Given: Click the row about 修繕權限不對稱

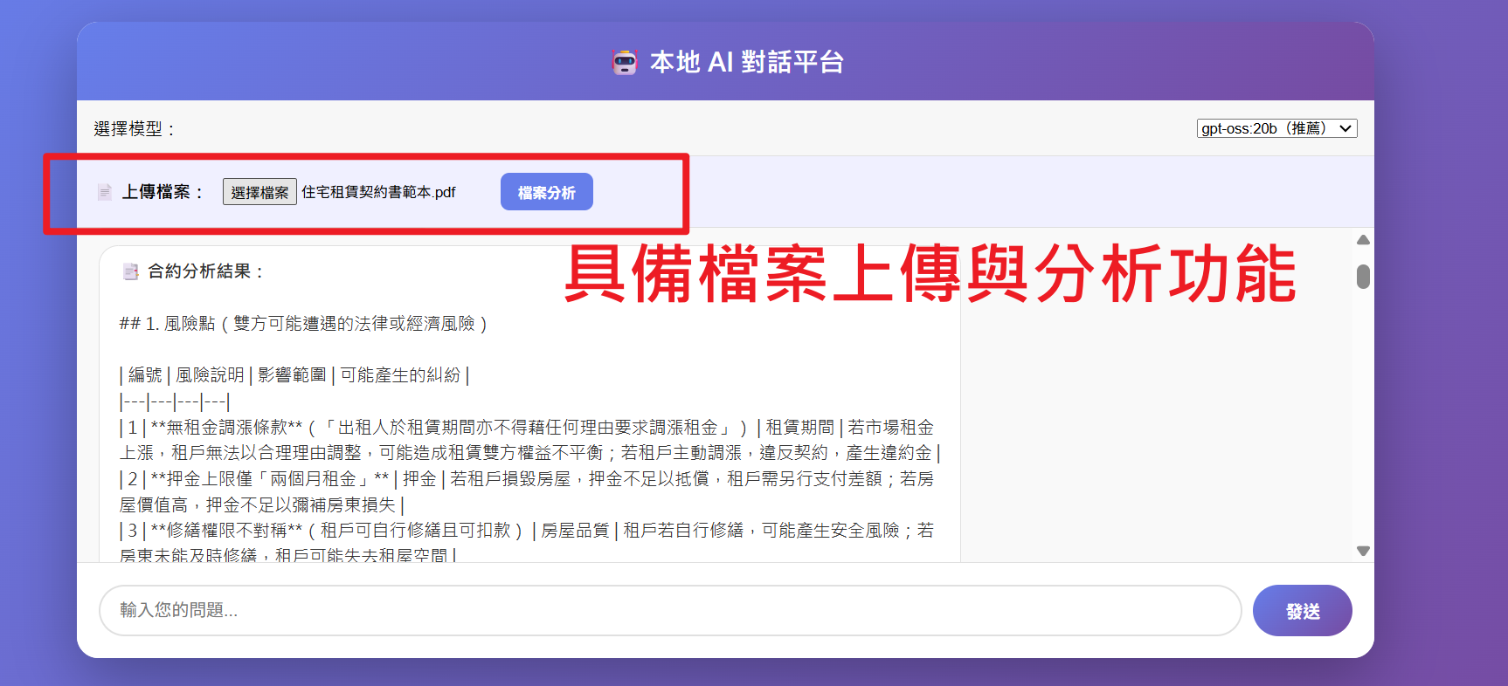Looking at the screenshot, I should pyautogui.click(x=527, y=543).
